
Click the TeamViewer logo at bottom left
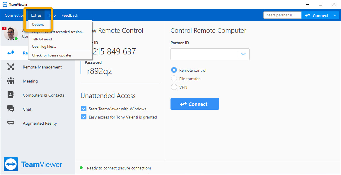[33, 164]
